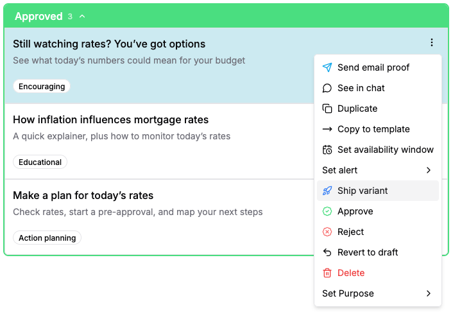Click the Duplicate copy icon

[327, 108]
